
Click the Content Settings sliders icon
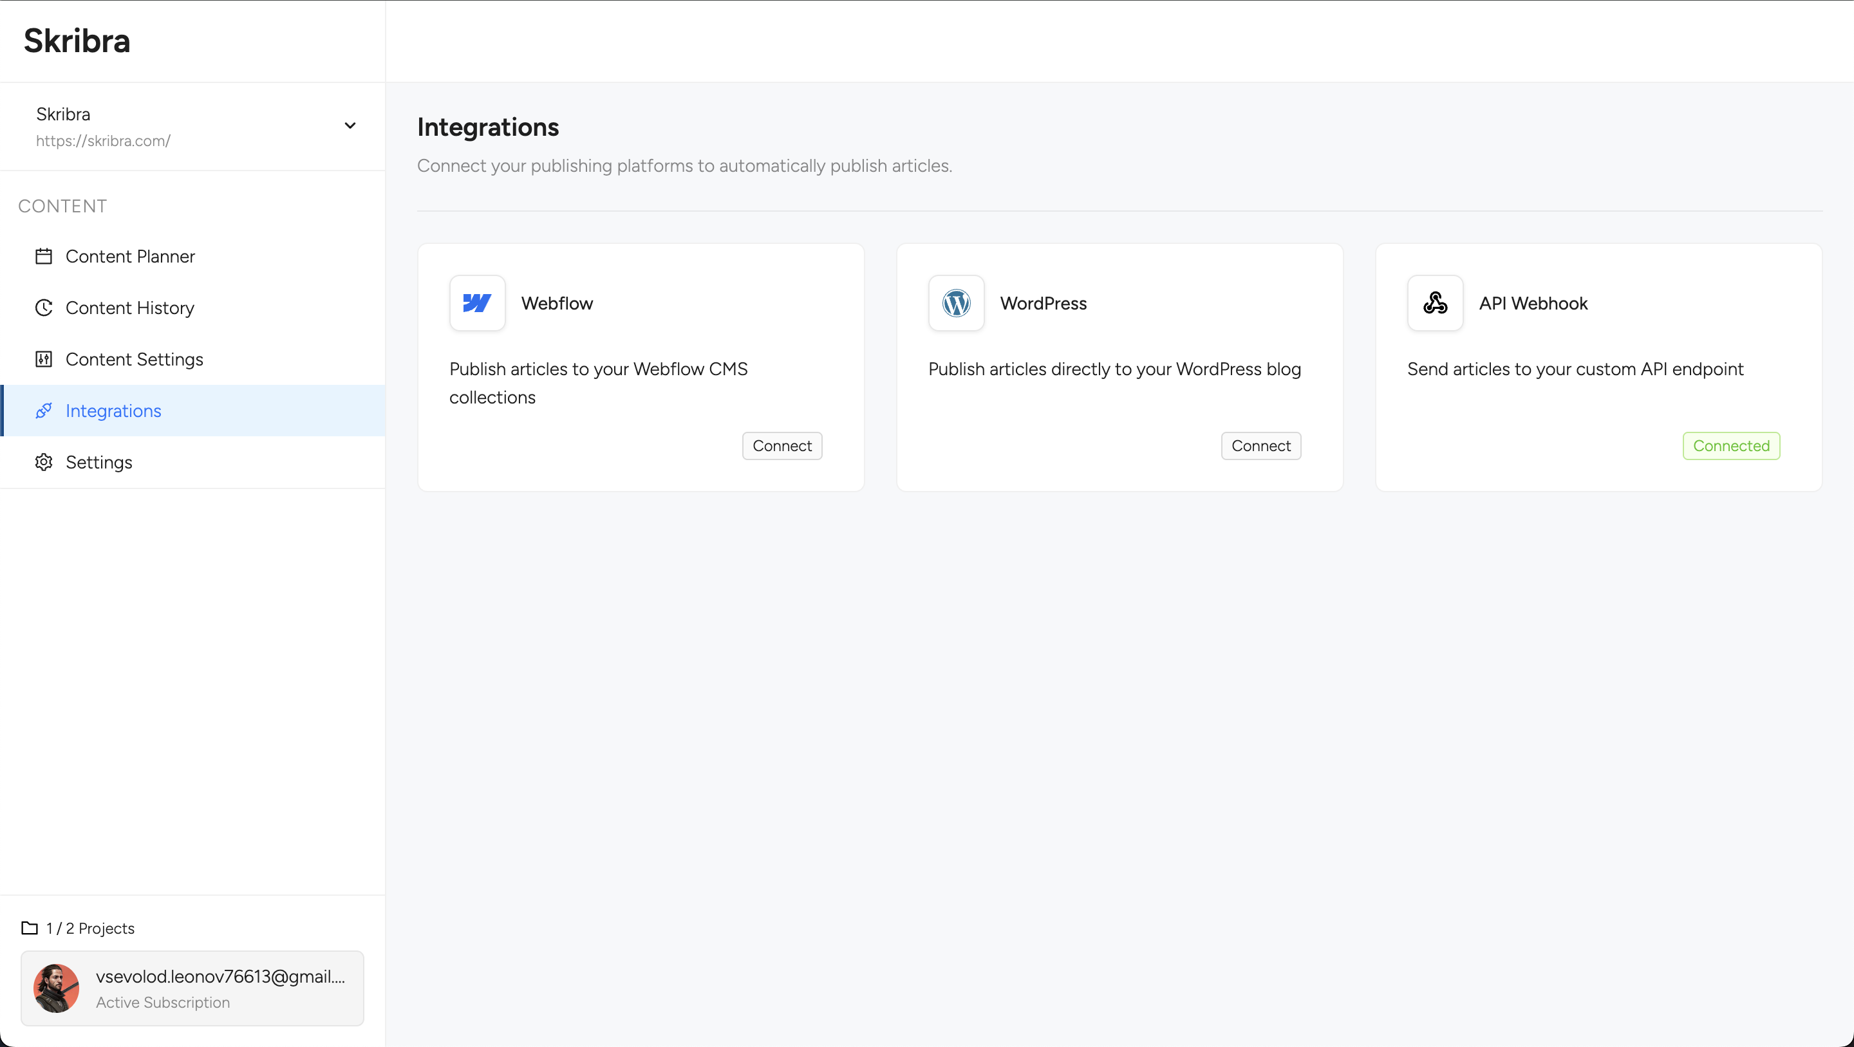(x=44, y=359)
